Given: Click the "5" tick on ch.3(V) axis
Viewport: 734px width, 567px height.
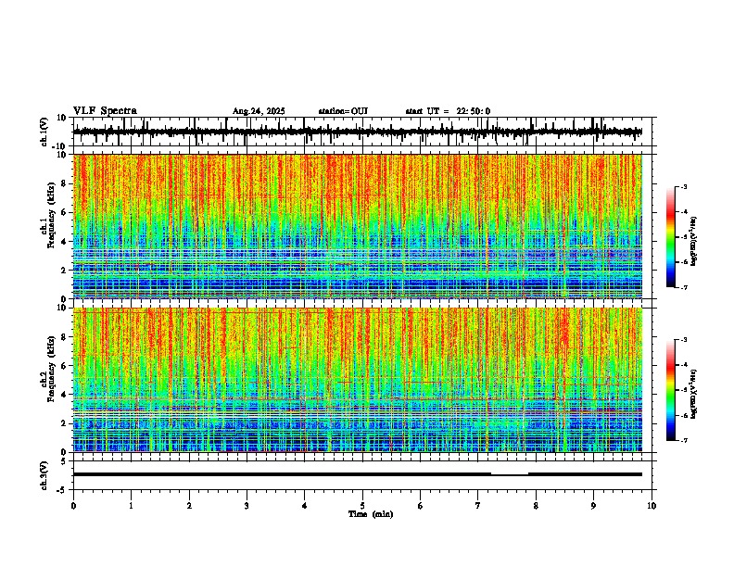Looking at the screenshot, I should (65, 461).
